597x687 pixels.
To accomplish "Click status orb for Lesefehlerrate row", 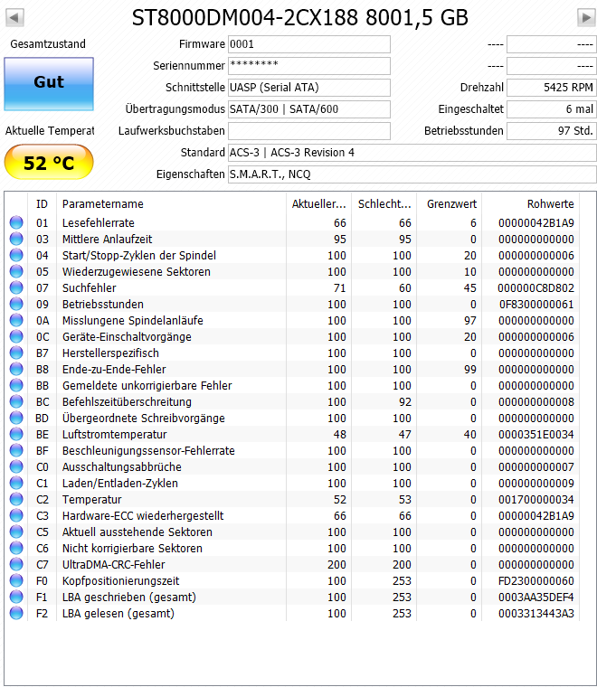I will [x=16, y=222].
